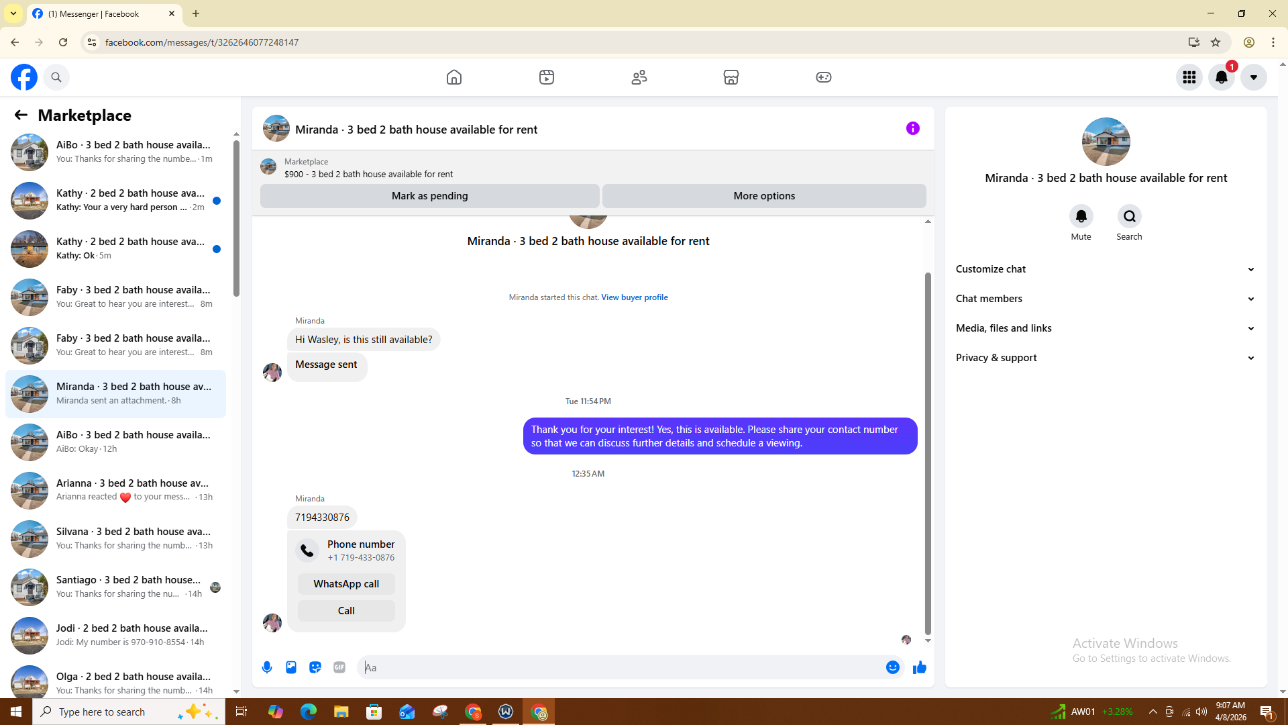Click the chat messages vertical scrollbar
Screen dimensions: 1288x725
coord(928,453)
